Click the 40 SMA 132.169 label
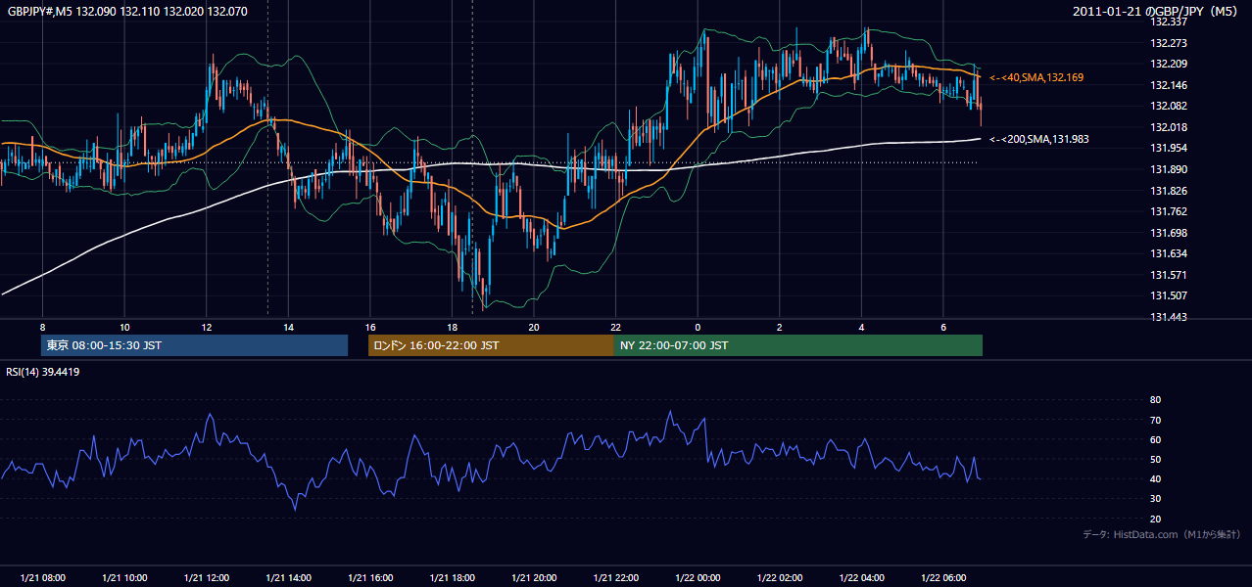This screenshot has width=1252, height=587. tap(1036, 77)
